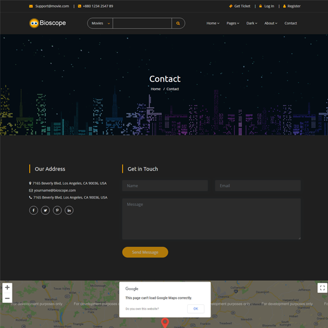
Task: Click the Bioscope logo
Action: pyautogui.click(x=48, y=23)
